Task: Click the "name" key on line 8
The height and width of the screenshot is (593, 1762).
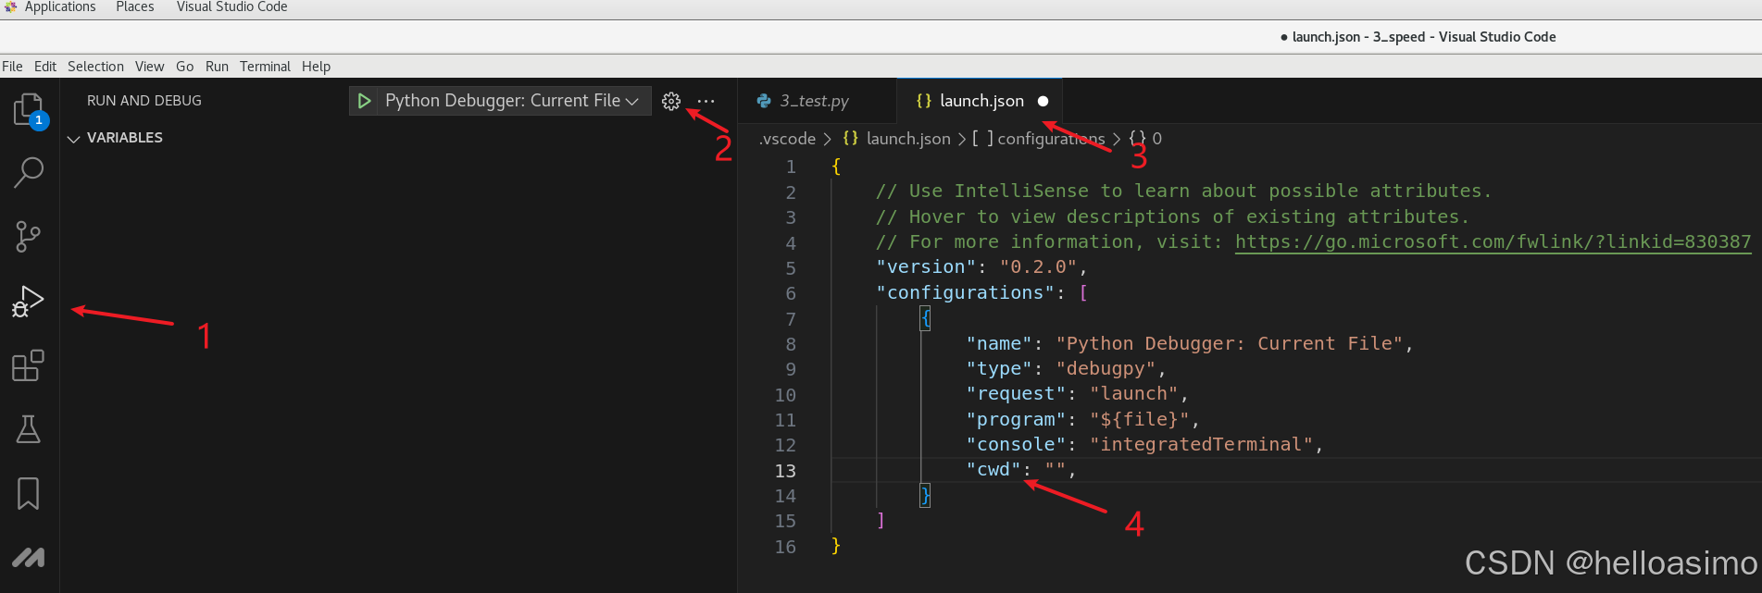Action: pyautogui.click(x=999, y=343)
